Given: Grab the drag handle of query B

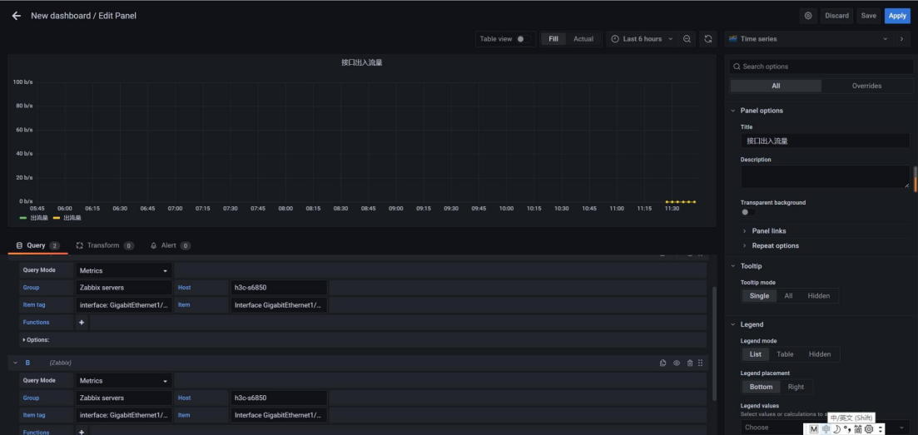Looking at the screenshot, I should click(x=700, y=363).
